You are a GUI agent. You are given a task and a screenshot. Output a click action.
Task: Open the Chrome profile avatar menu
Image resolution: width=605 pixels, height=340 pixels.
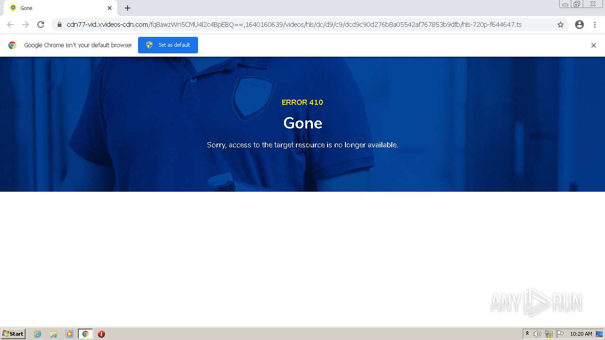coord(579,25)
